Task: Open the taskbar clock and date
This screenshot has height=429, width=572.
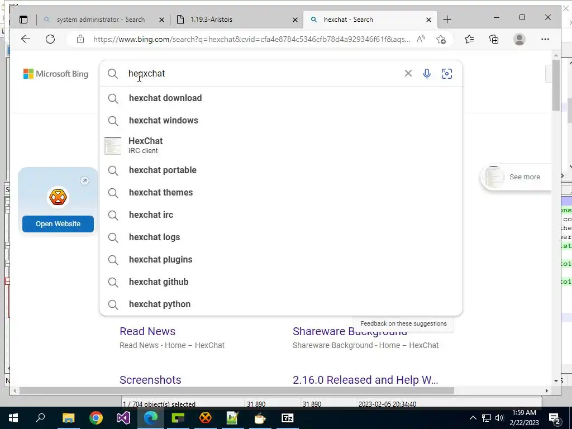Action: point(524,418)
